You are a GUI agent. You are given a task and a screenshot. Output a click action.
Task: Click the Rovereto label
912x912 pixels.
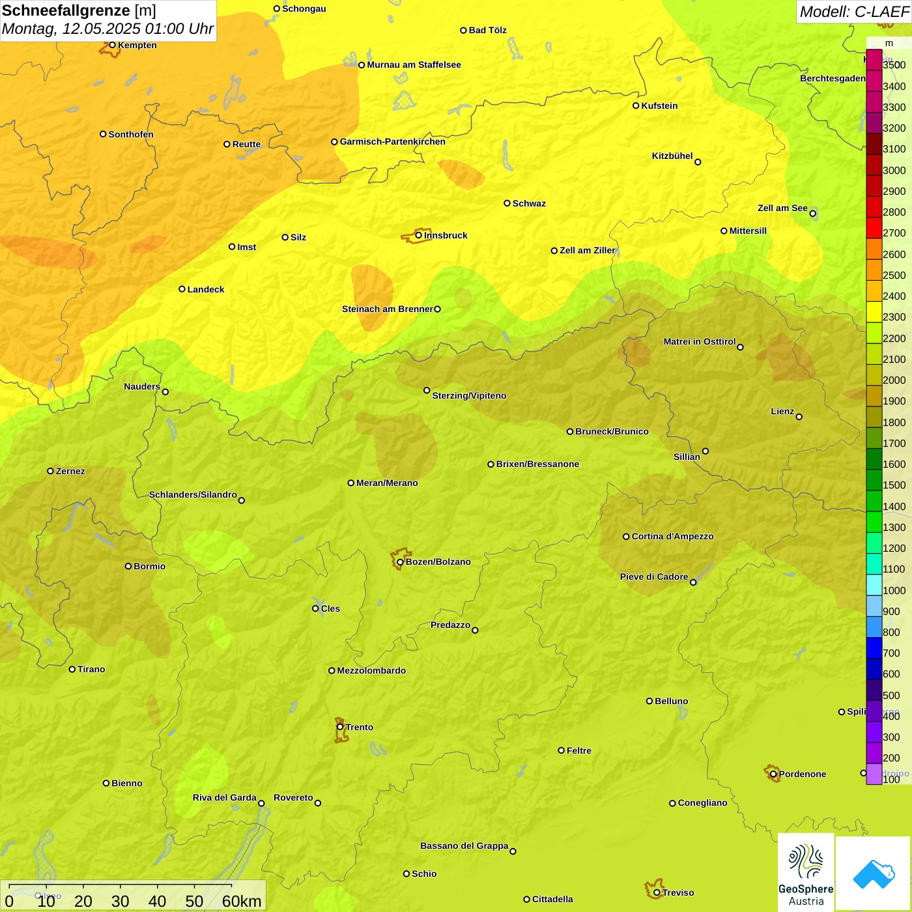(293, 797)
